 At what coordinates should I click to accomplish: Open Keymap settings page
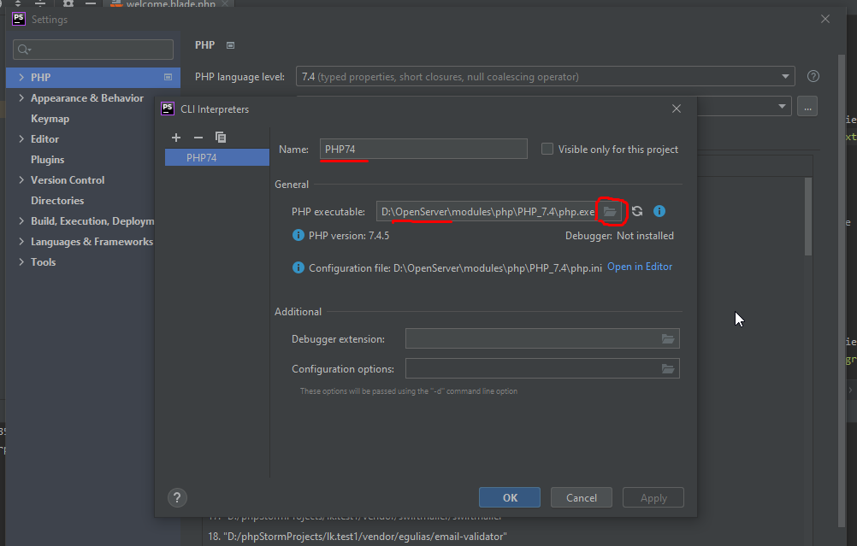[x=50, y=119]
